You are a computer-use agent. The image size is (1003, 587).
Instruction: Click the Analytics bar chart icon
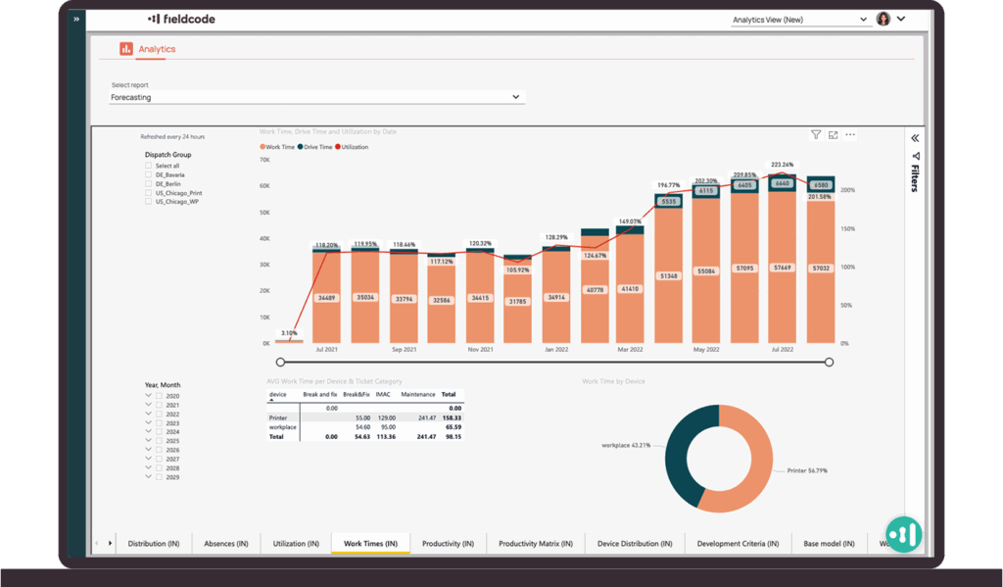click(126, 49)
